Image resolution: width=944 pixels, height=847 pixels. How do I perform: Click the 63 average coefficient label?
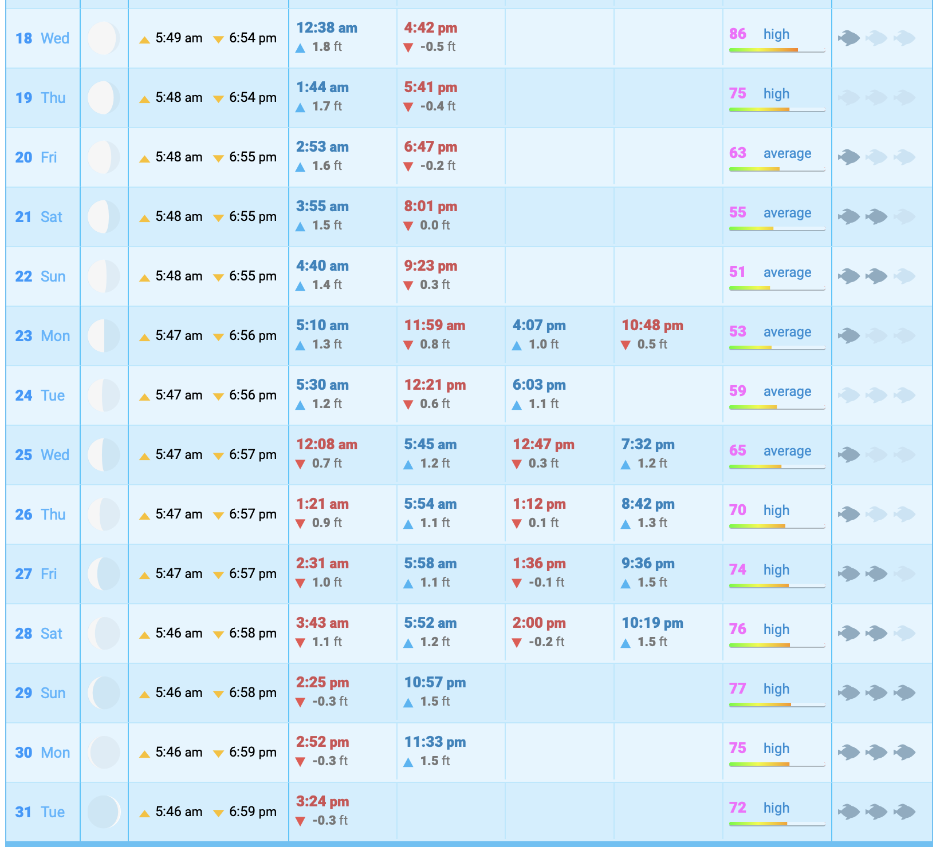tap(787, 153)
